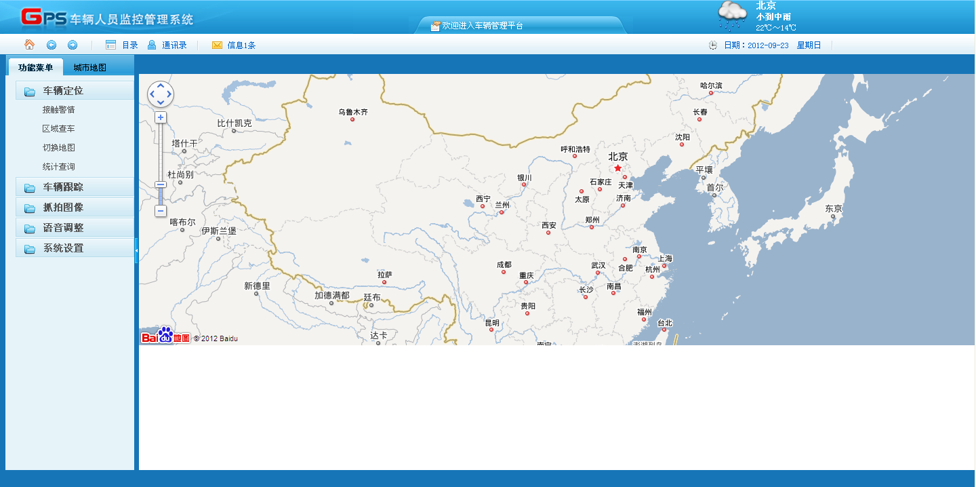Click the folder icon next to 语音调整
Image resolution: width=976 pixels, height=487 pixels.
pos(30,229)
